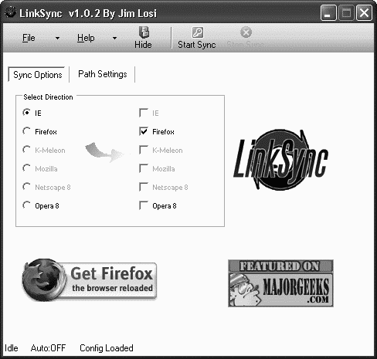Switch to the Sync Options tab

(38, 75)
